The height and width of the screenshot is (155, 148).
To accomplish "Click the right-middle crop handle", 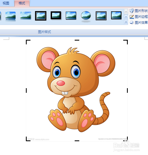I will pos(127,90).
